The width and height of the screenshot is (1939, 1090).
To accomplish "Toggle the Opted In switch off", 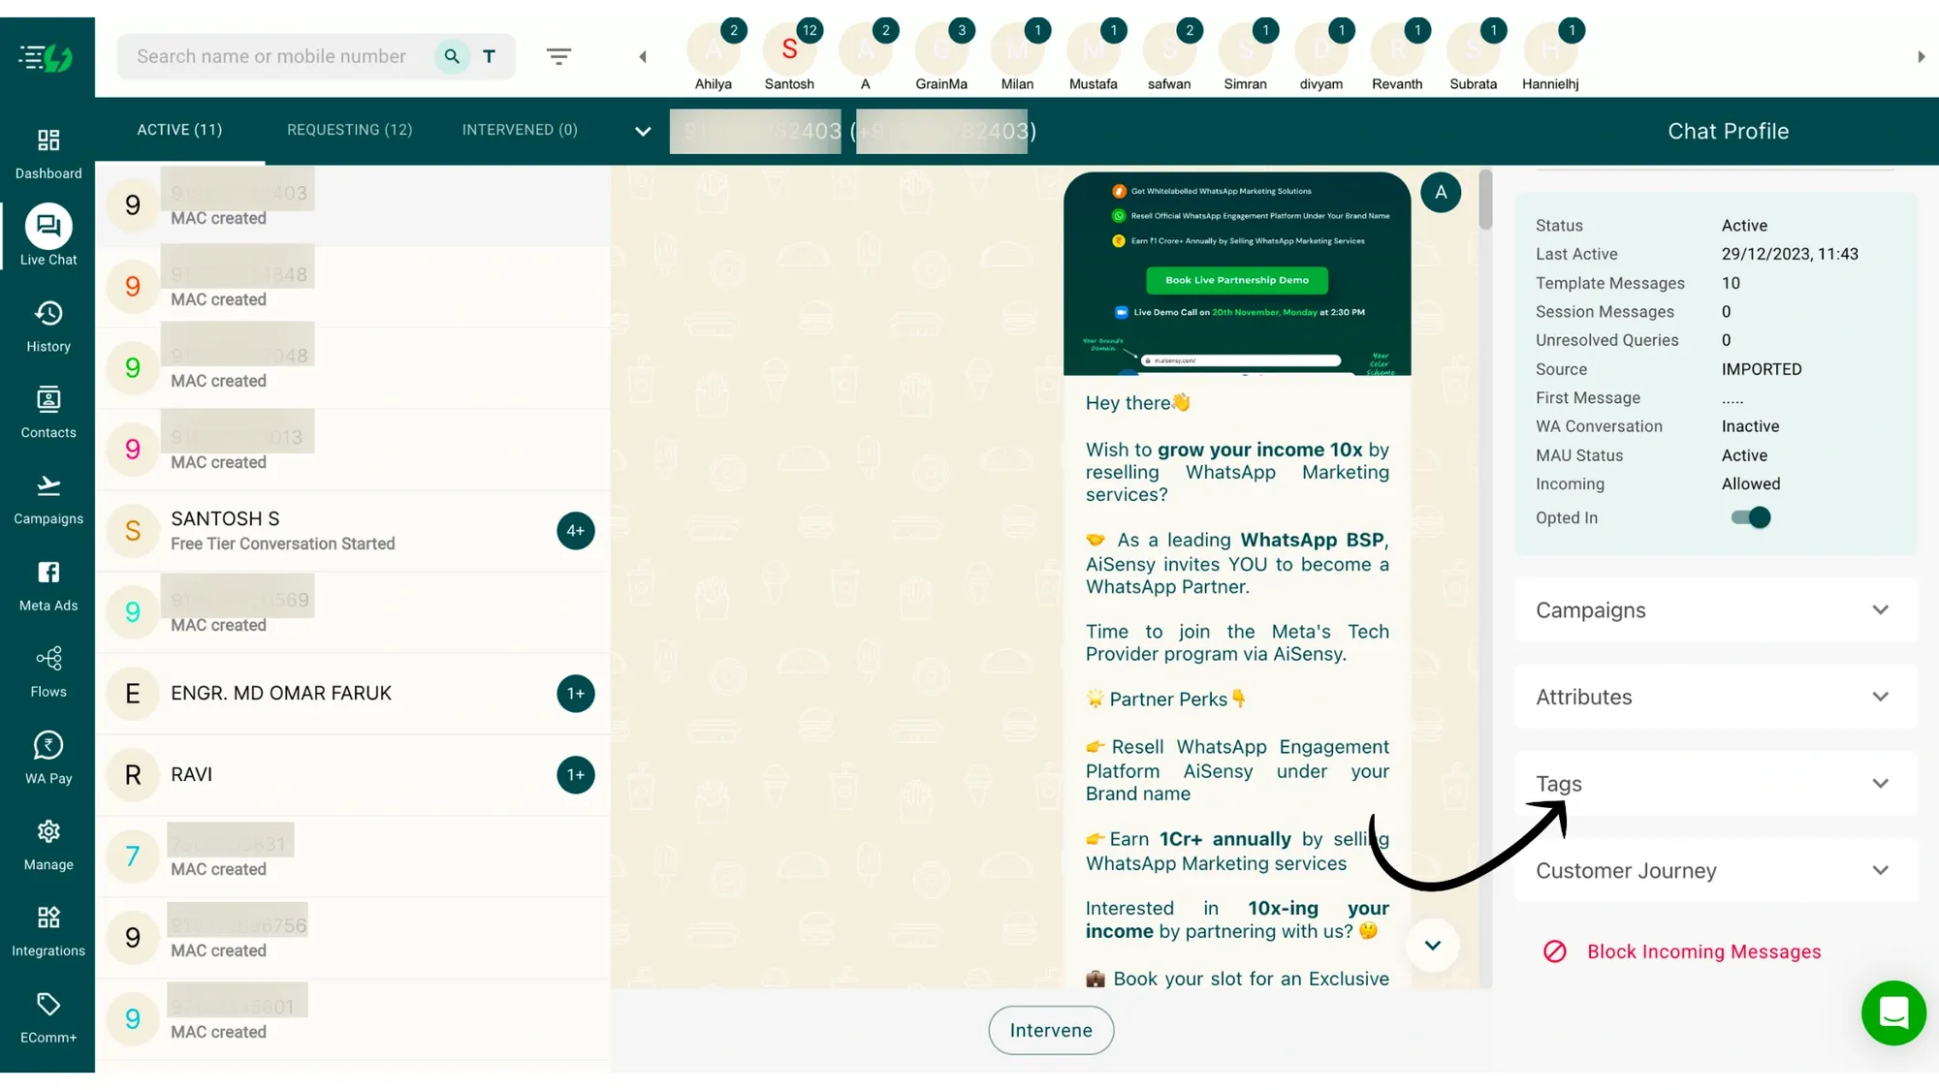I will (1748, 517).
